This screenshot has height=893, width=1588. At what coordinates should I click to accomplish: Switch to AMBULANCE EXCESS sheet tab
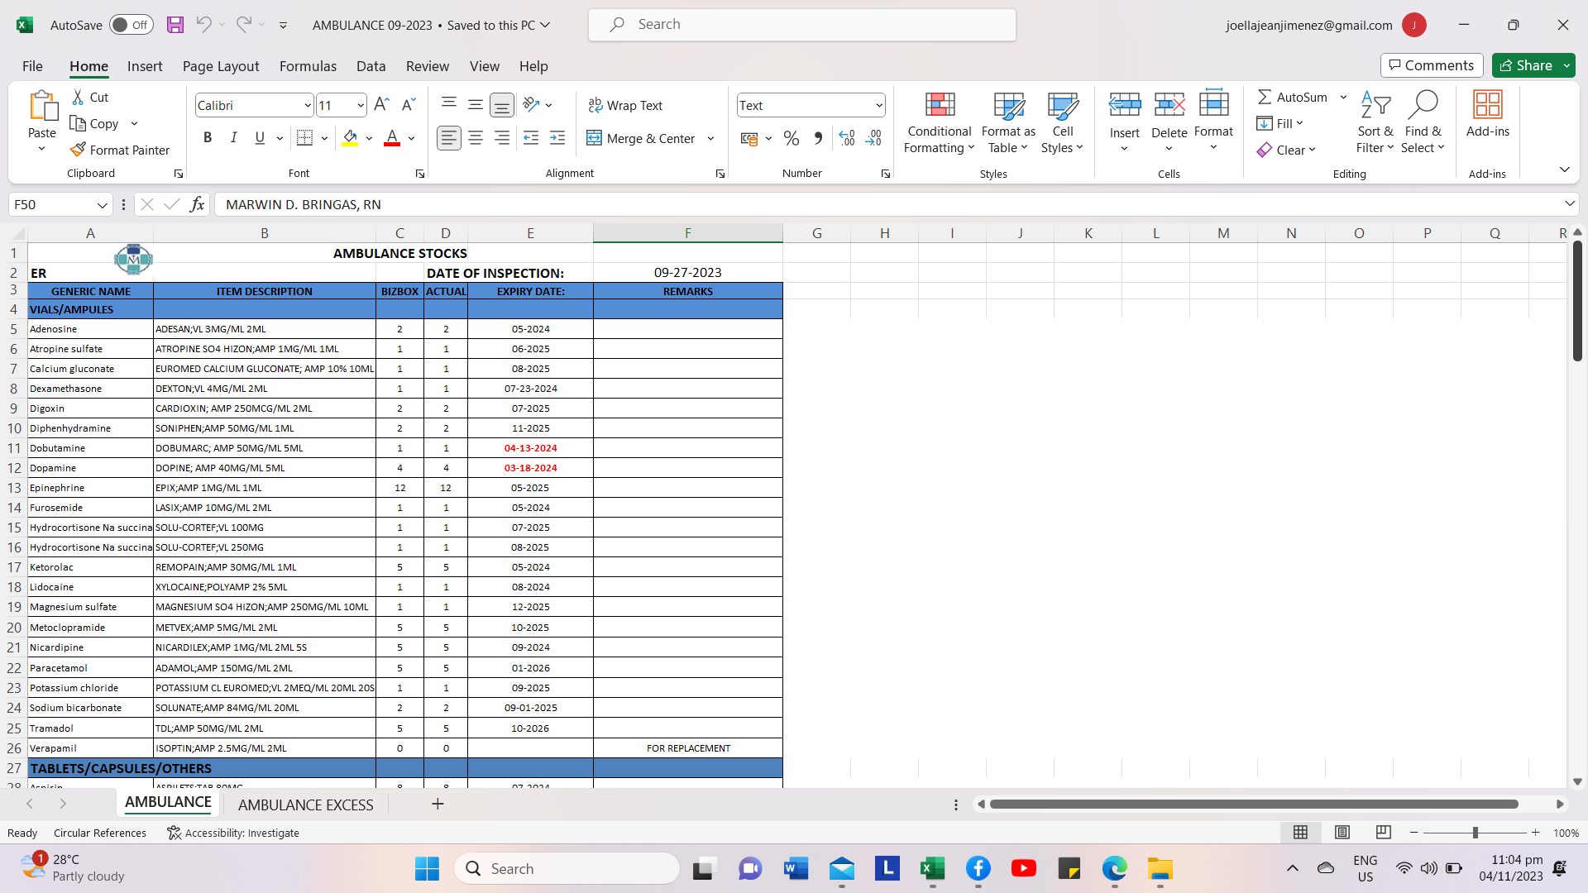click(305, 805)
